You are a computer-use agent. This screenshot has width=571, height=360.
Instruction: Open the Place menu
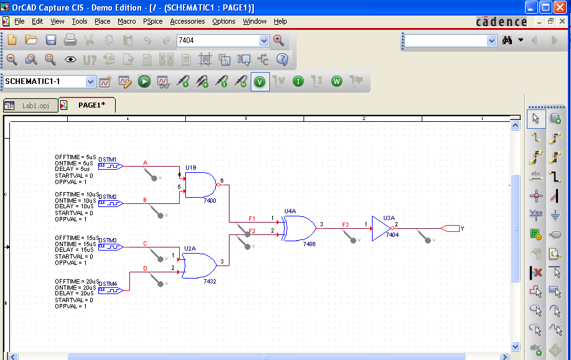click(103, 22)
